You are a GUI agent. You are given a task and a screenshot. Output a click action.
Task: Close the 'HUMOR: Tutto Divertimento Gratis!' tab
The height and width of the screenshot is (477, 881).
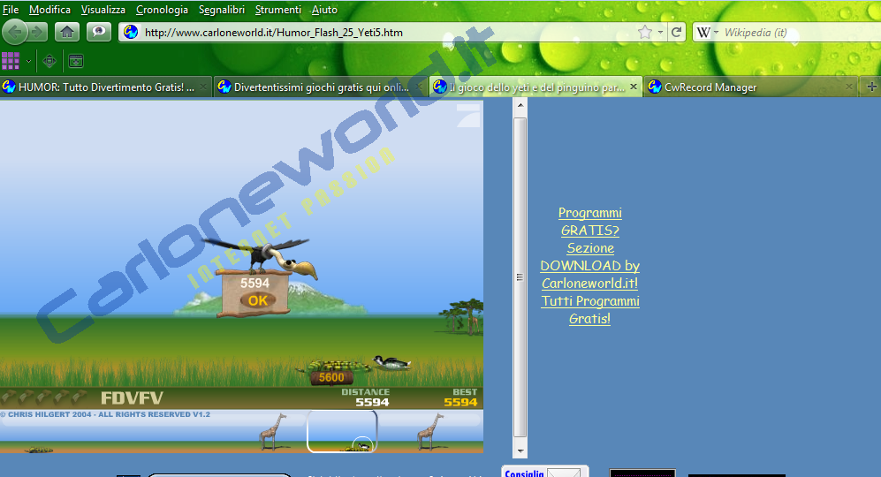click(204, 87)
